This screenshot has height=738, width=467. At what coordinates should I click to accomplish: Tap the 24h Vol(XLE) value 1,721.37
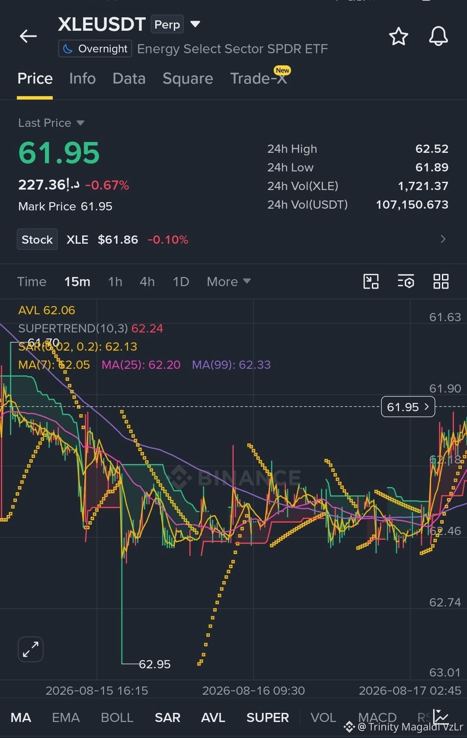(423, 186)
